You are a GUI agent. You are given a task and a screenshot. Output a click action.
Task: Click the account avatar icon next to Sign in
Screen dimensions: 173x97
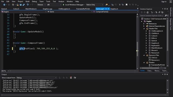(x=171, y=2)
